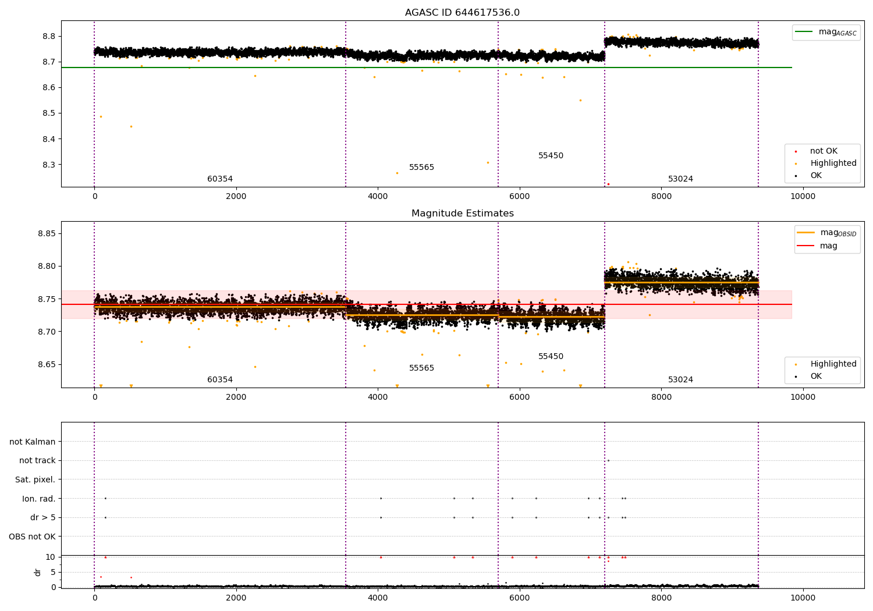Click the 'not track' flag row label
Image resolution: width=873 pixels, height=611 pixels.
[37, 461]
